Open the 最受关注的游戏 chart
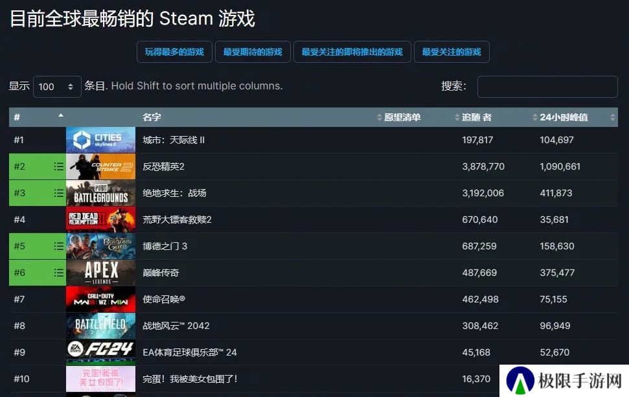 tap(452, 52)
